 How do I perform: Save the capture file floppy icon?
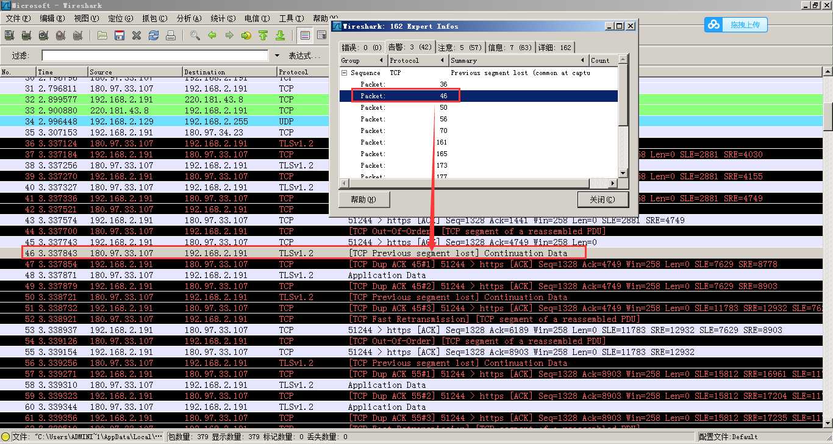[x=120, y=35]
